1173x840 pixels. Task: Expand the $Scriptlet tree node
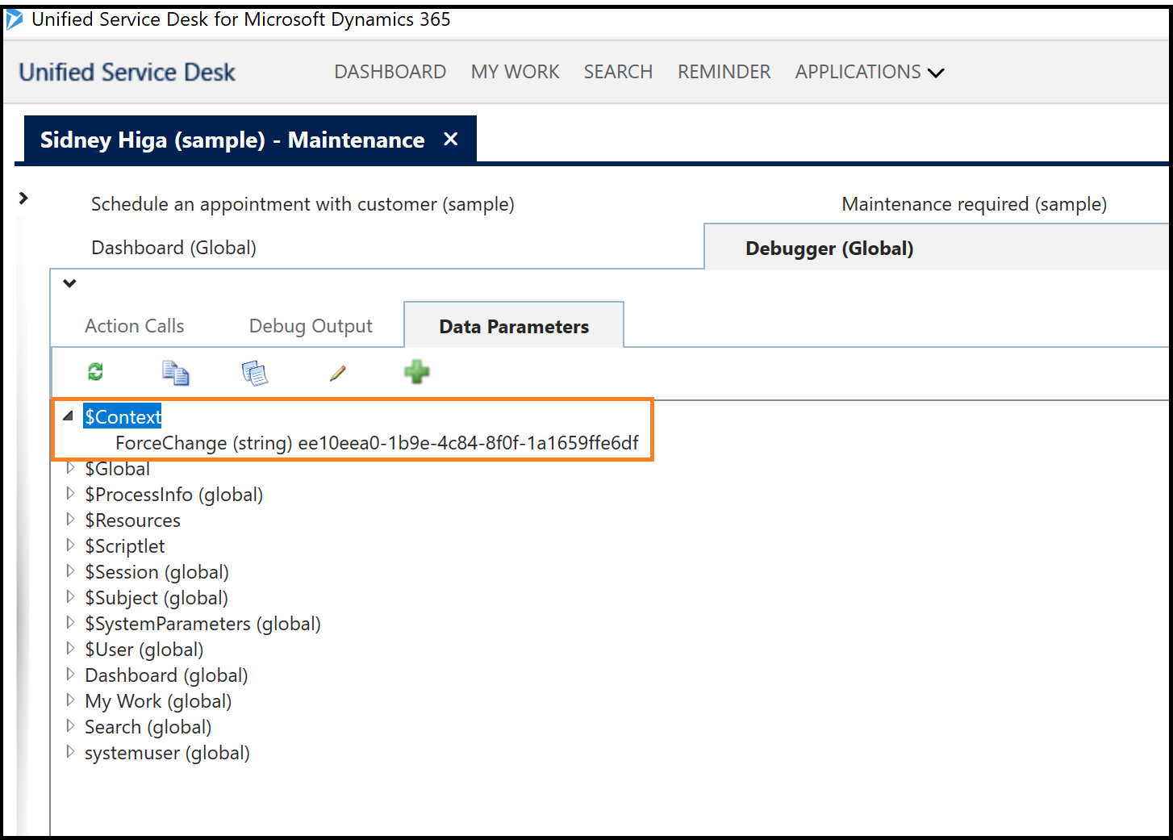(x=70, y=545)
